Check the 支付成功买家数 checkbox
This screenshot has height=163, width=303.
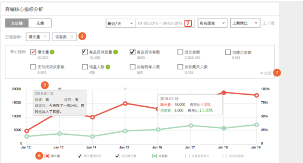[33, 67]
